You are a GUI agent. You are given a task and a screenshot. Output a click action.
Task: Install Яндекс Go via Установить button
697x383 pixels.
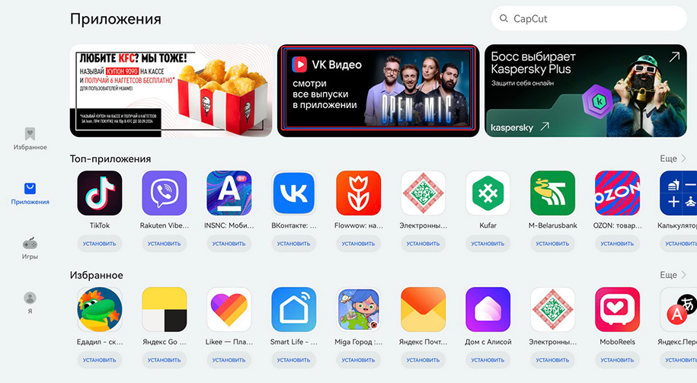[x=164, y=360]
